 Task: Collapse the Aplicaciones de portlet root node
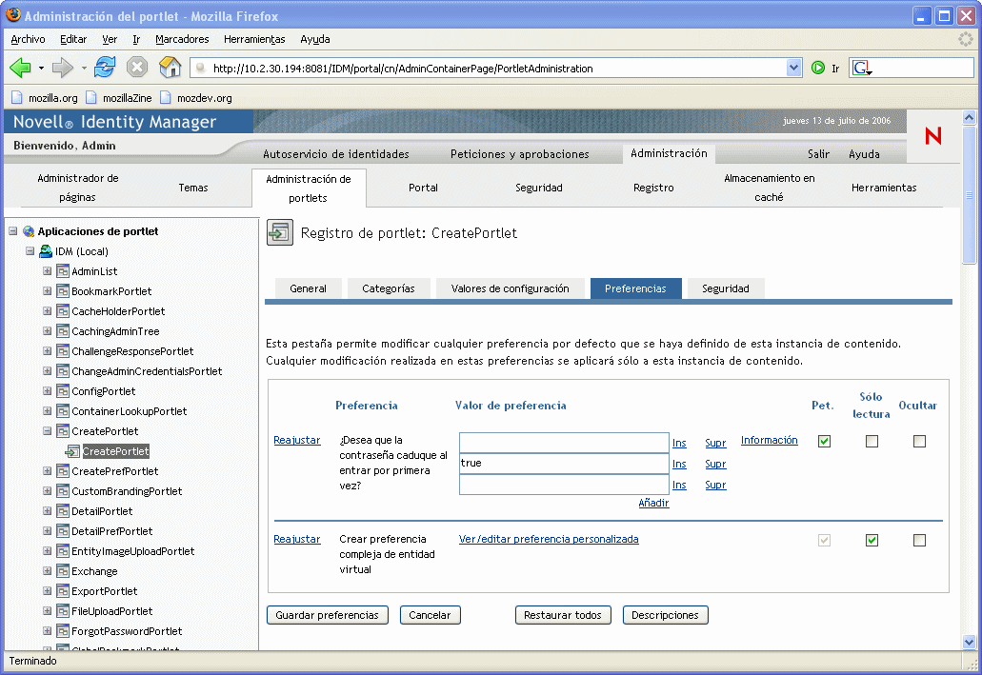coord(13,231)
